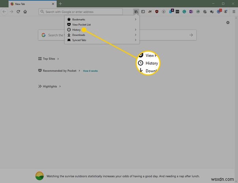Viewport: 238px width, 183px height.
Task: Collapse the Highlights section
Action: click(60, 86)
